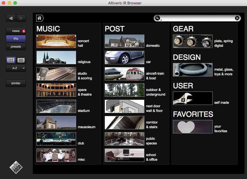This screenshot has width=247, height=179.
Task: Click the 'corridor & stairs' label
Action: point(152,125)
